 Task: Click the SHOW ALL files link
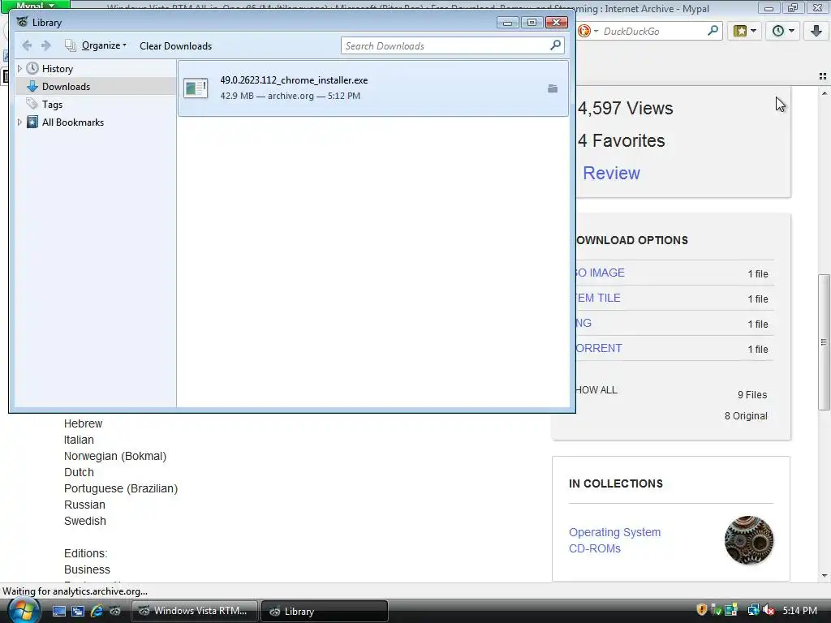click(x=596, y=390)
